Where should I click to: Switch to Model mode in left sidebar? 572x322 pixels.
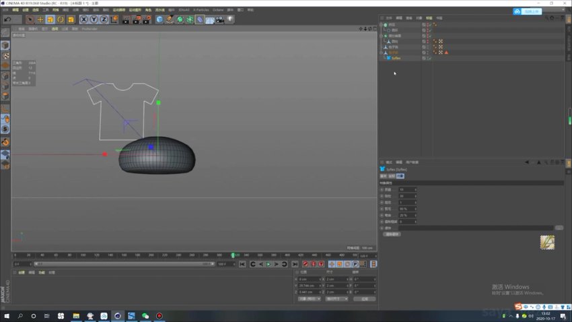(5, 45)
